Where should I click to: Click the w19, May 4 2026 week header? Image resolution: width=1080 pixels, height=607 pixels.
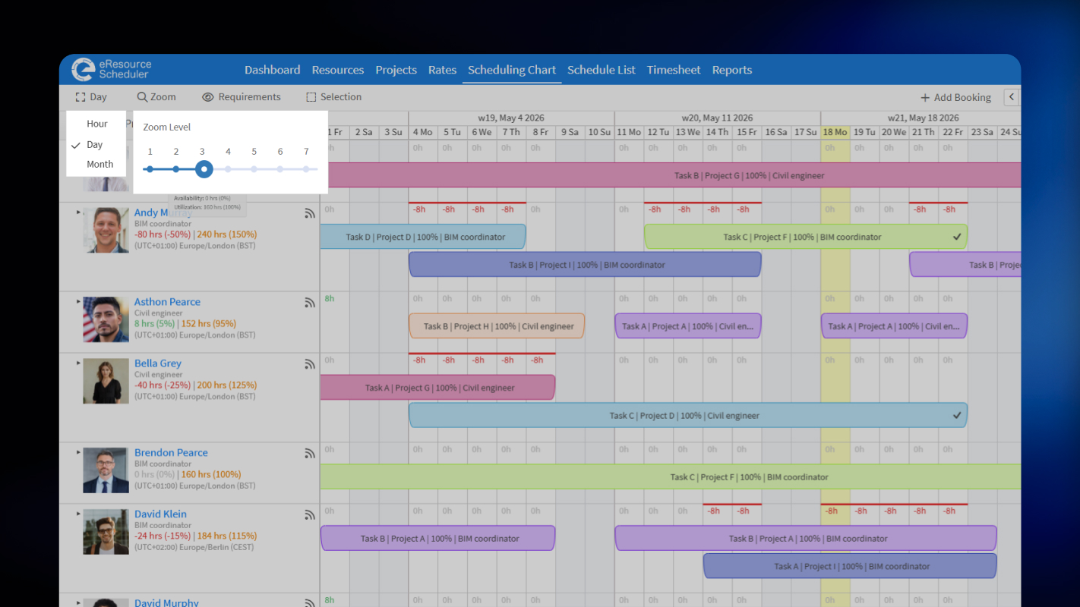click(x=511, y=118)
